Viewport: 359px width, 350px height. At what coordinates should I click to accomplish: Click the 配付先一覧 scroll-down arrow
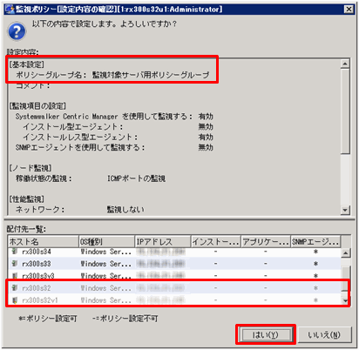point(345,300)
